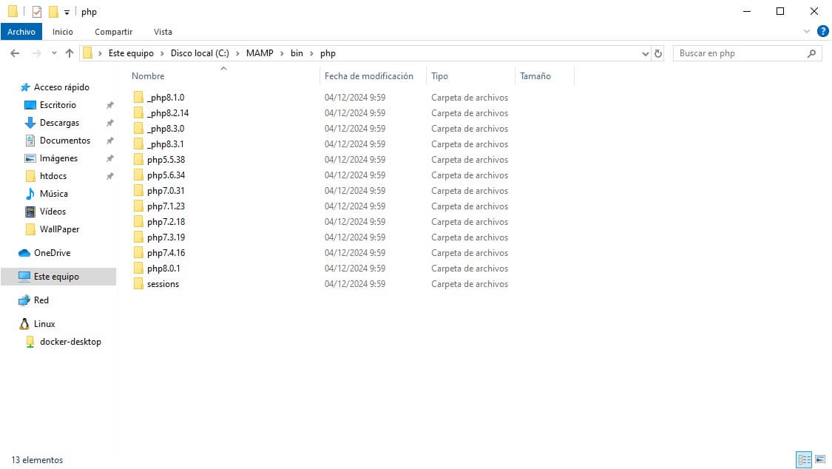
Task: Select Red in navigation pane
Action: tap(41, 300)
